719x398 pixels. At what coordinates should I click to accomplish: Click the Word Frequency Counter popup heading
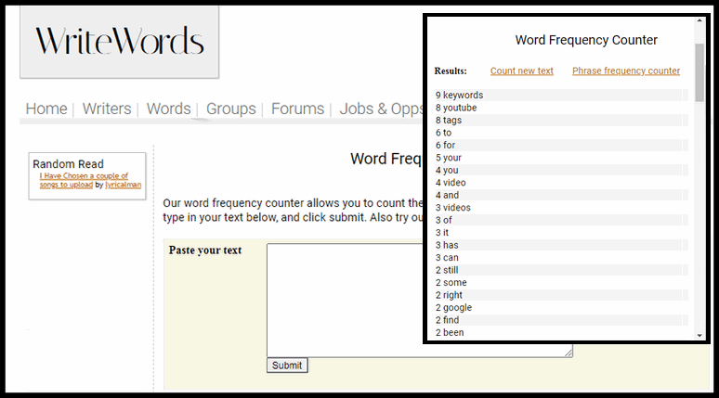coord(586,40)
